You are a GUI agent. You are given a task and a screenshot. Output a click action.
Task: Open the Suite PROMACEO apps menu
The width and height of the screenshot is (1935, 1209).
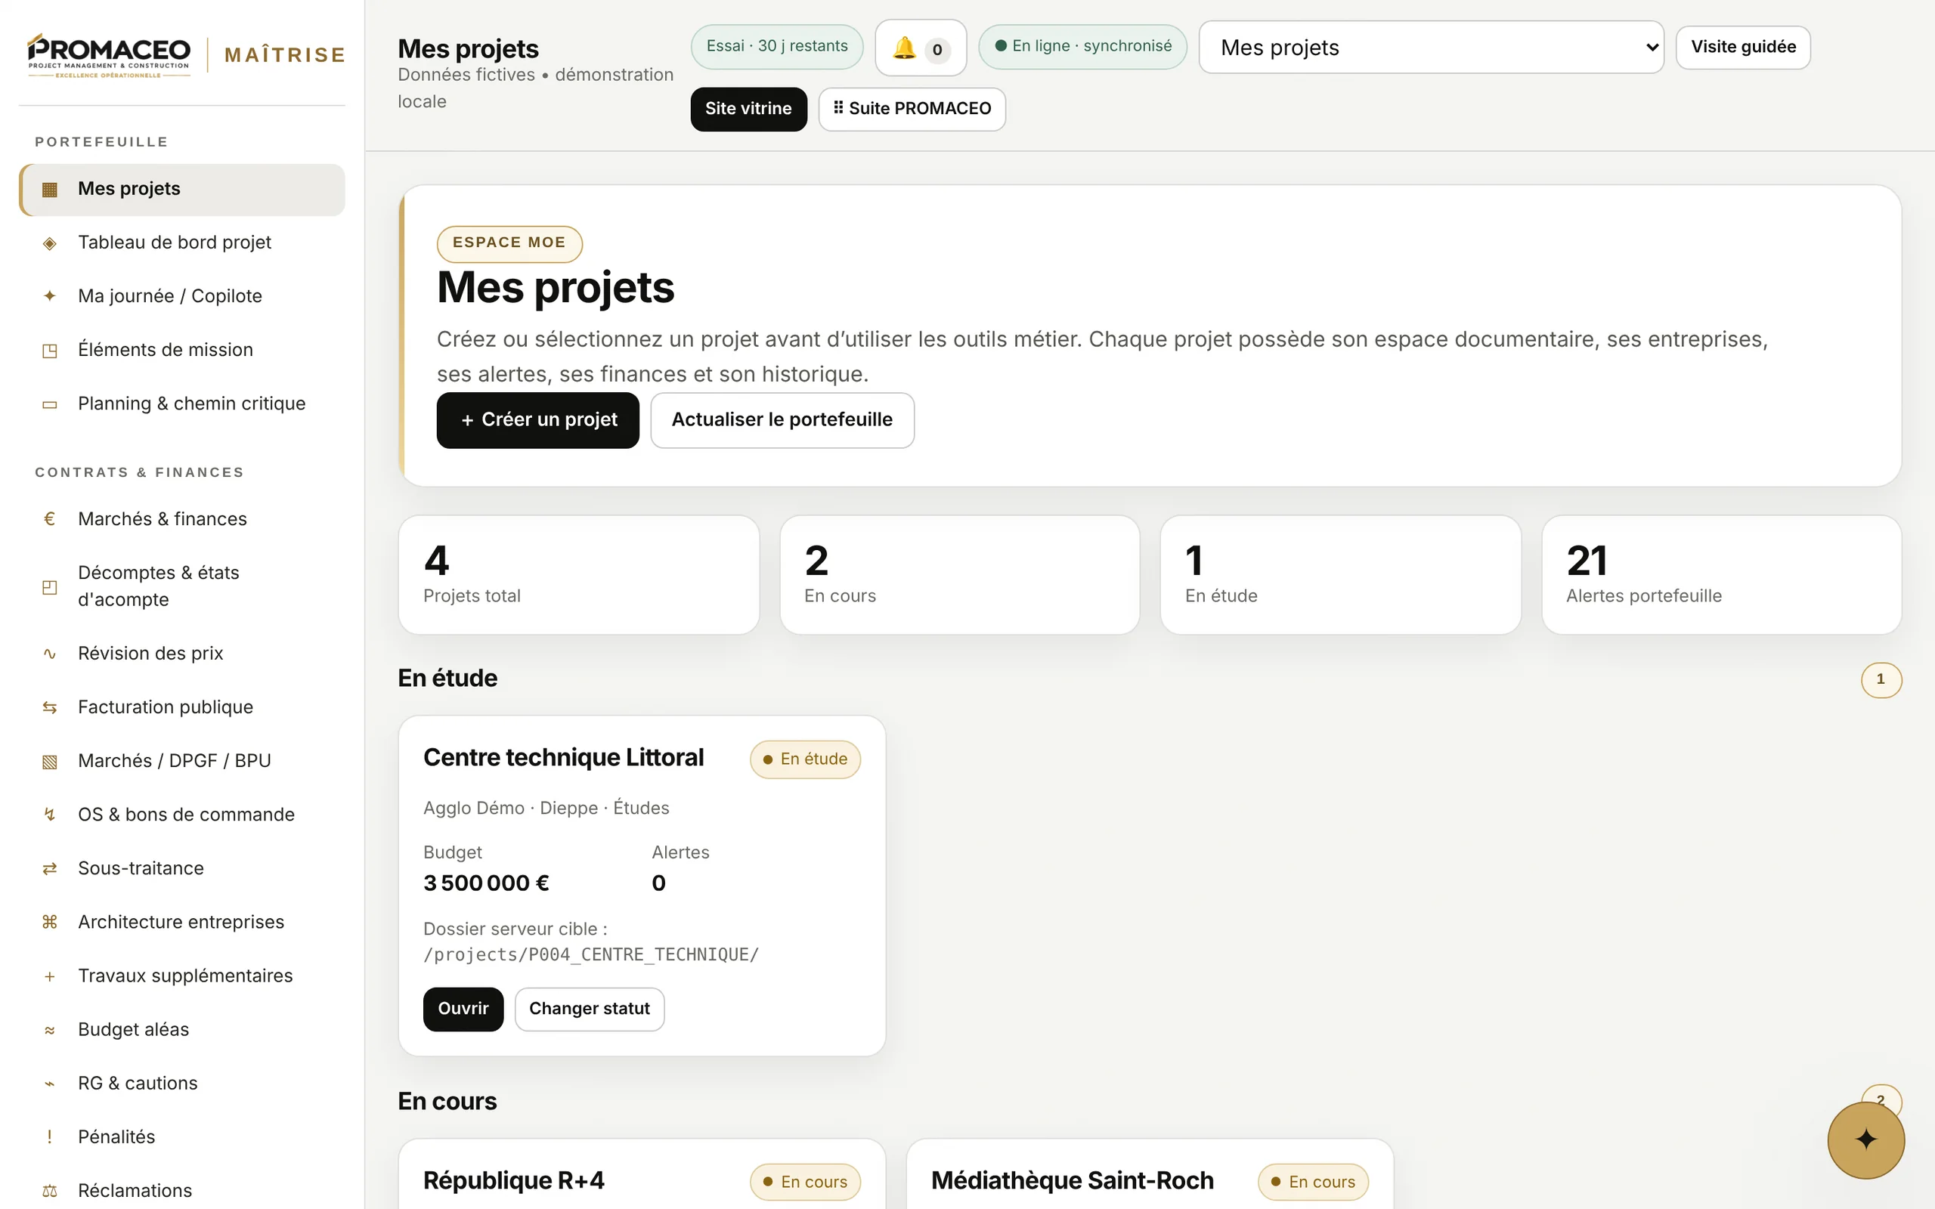click(912, 109)
